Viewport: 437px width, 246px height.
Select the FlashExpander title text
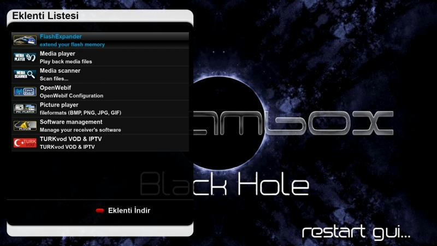coord(61,37)
